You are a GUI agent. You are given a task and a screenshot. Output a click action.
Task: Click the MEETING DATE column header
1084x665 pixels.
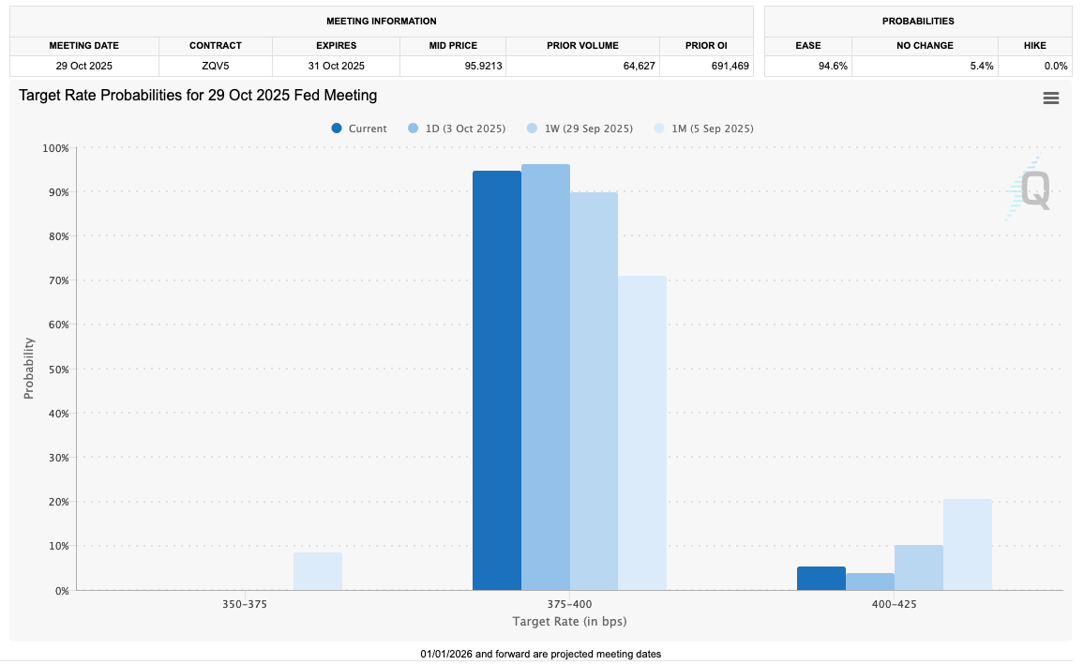84,45
